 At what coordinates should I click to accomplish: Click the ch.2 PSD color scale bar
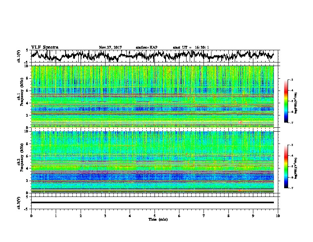tap(286, 166)
